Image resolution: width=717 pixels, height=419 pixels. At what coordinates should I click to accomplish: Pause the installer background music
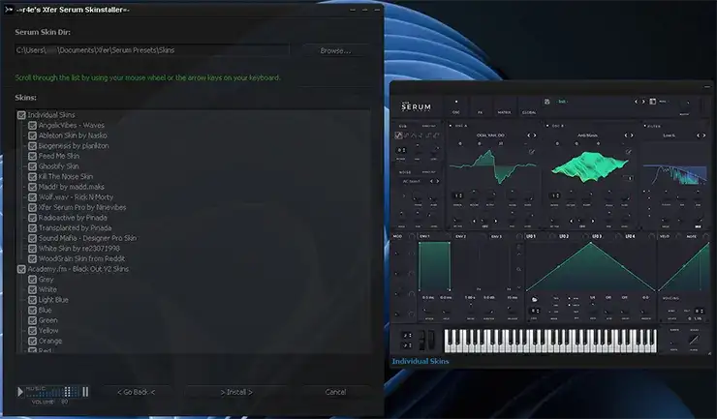click(85, 392)
